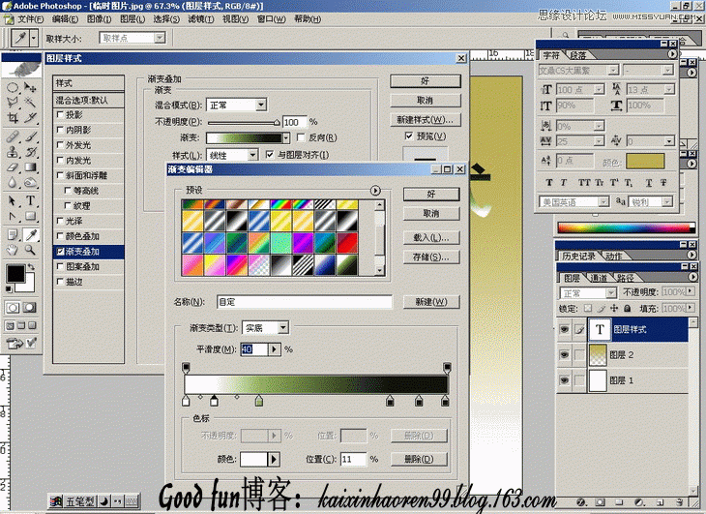Select the Eyedropper tool in toolbox
Image resolution: width=706 pixels, height=514 pixels.
pos(31,234)
